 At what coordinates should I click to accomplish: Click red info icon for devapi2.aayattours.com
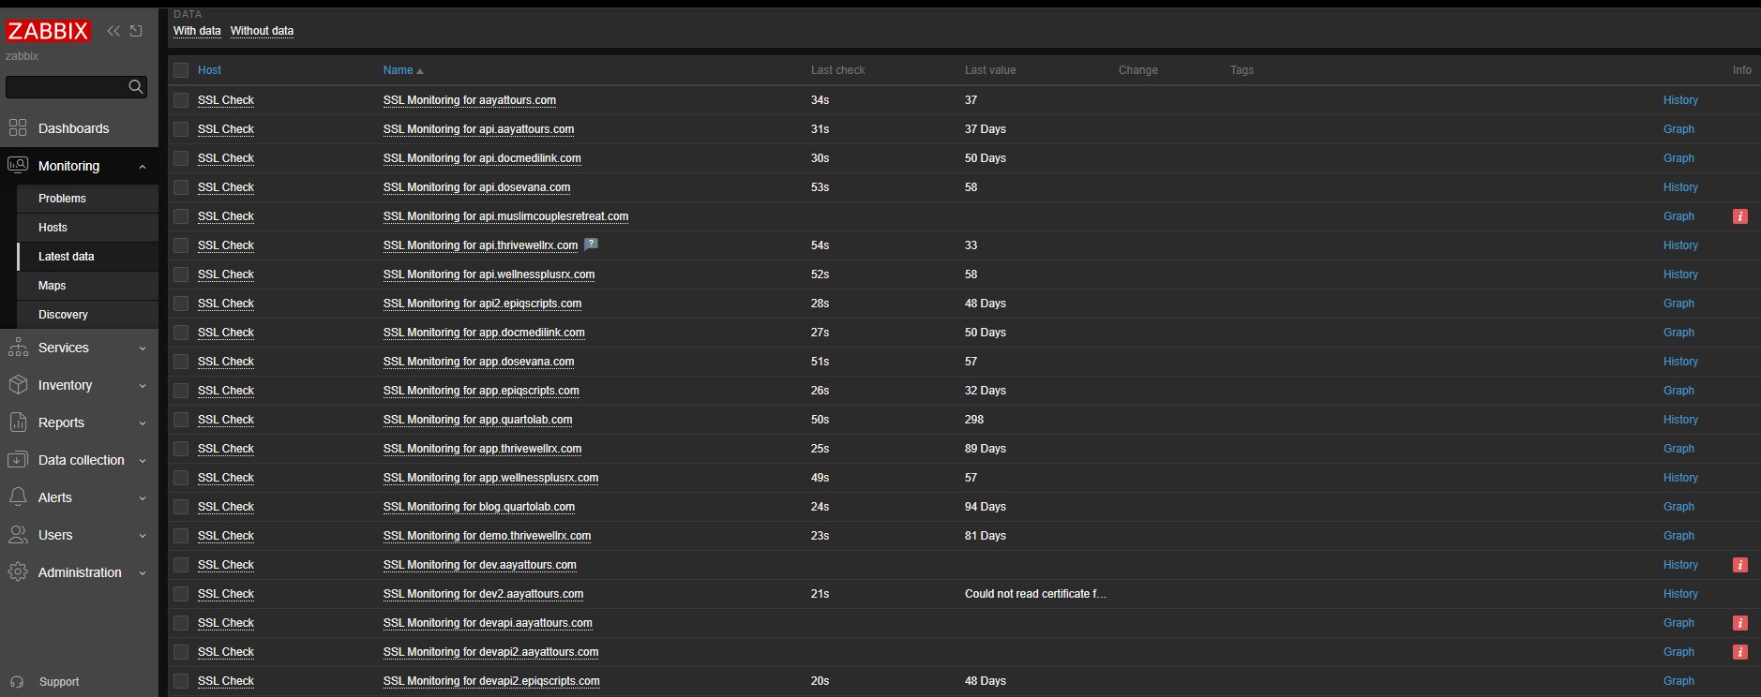click(x=1739, y=652)
